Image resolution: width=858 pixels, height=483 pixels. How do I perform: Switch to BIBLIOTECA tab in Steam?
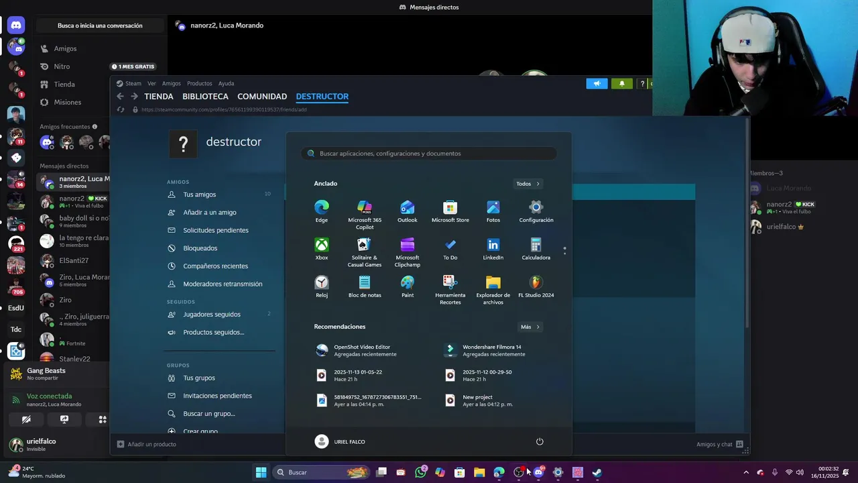[x=205, y=97]
